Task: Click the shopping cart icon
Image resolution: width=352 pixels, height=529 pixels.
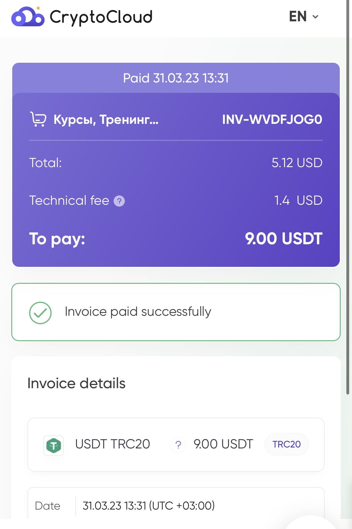Action: point(38,119)
